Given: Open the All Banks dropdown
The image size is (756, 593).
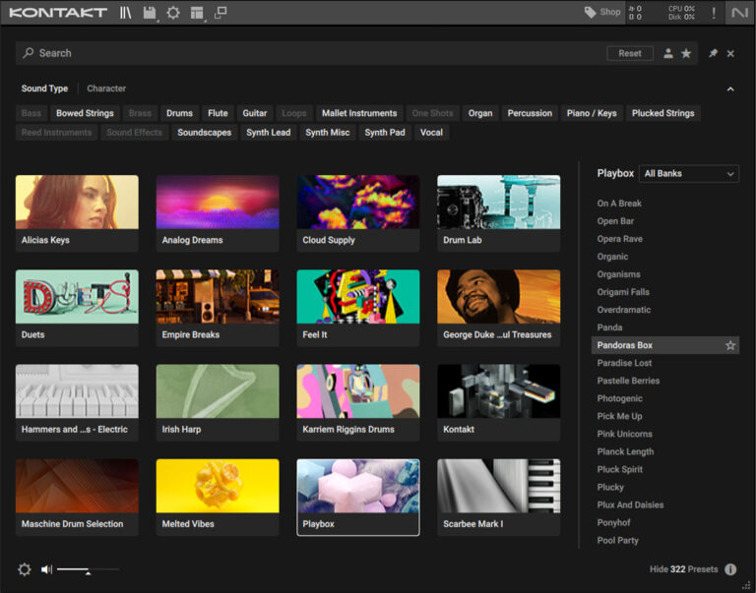Looking at the screenshot, I should click(x=688, y=173).
